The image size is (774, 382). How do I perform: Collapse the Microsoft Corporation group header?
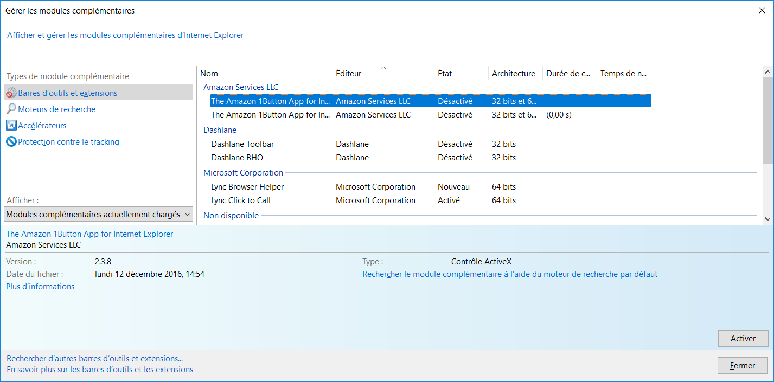coord(243,172)
